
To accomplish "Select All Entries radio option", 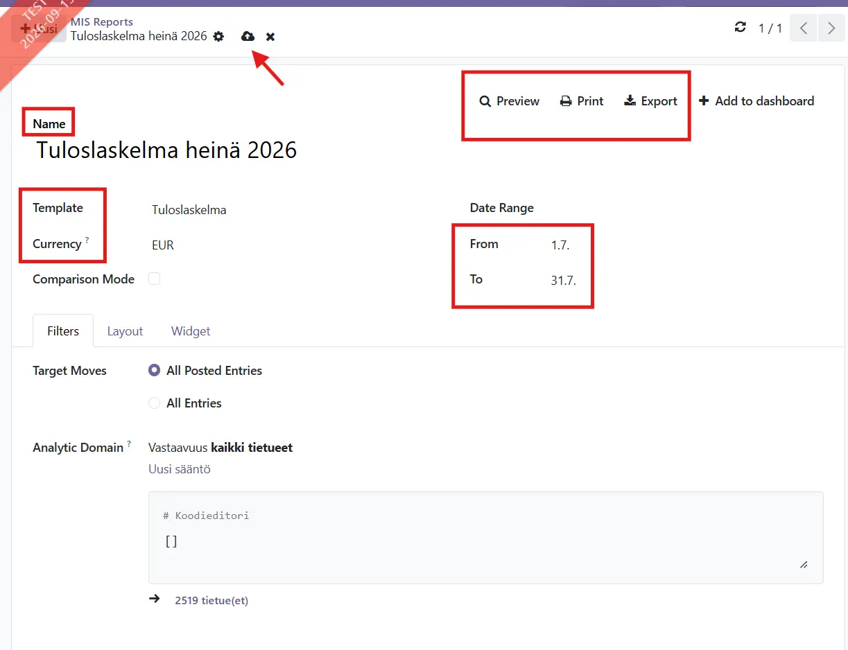I will (155, 403).
